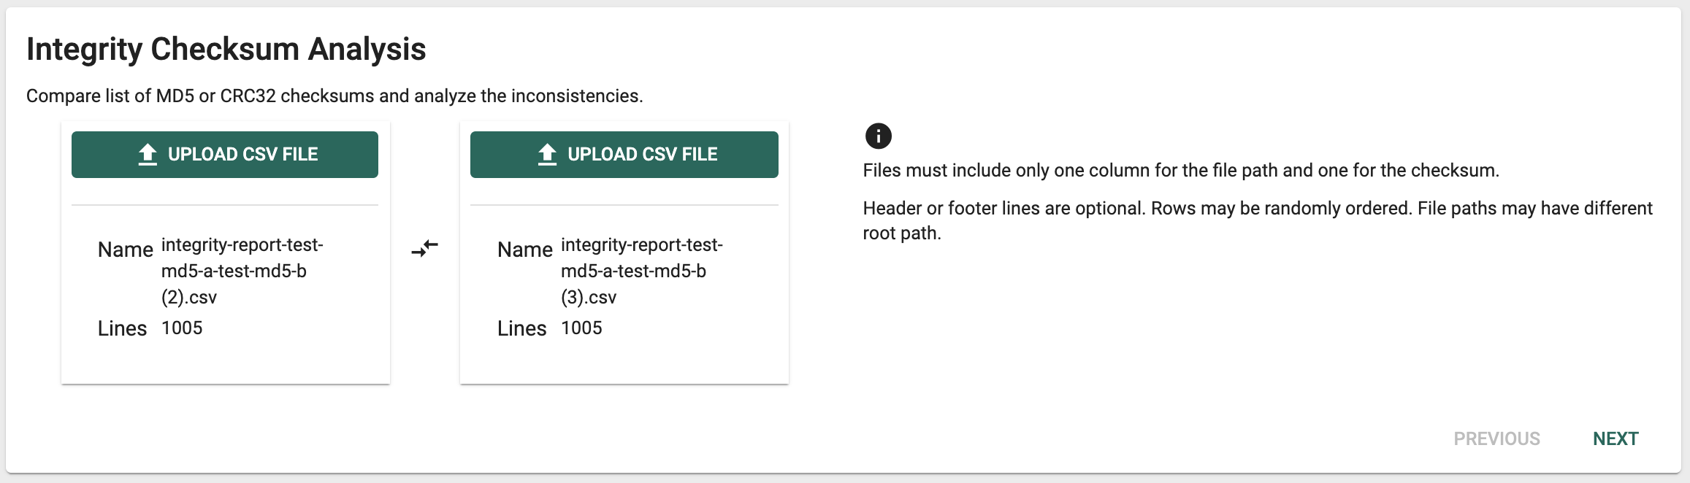Select the UPLOAD CSV FILE button on the right
Image resolution: width=1690 pixels, height=483 pixels.
[624, 154]
